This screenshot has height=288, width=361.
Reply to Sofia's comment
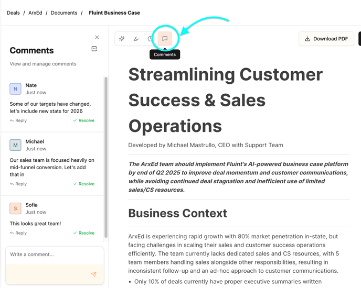coord(18,233)
